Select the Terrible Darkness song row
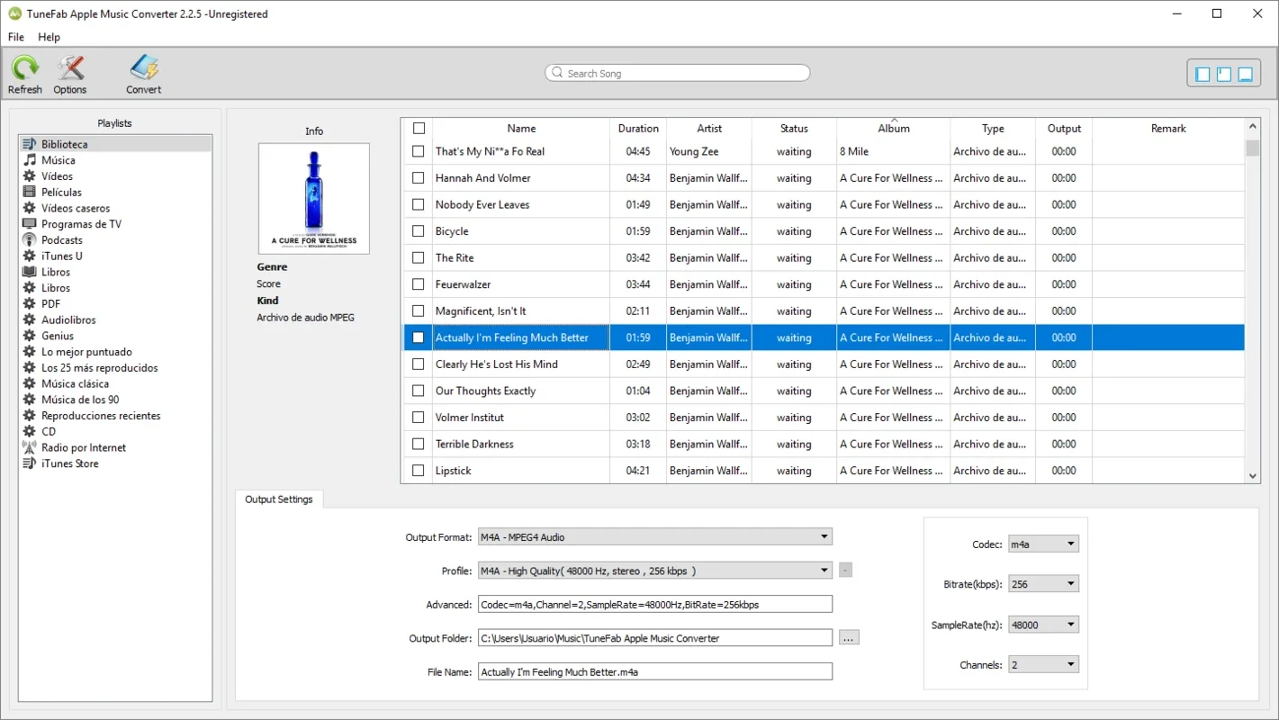Viewport: 1279px width, 720px height. (823, 445)
